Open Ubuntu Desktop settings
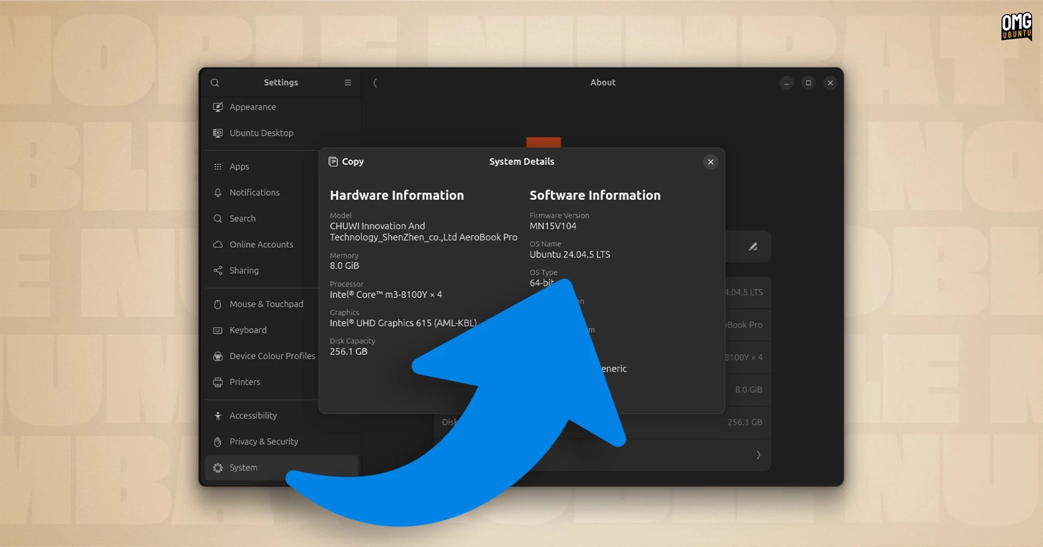The height and width of the screenshot is (547, 1043). (281, 133)
